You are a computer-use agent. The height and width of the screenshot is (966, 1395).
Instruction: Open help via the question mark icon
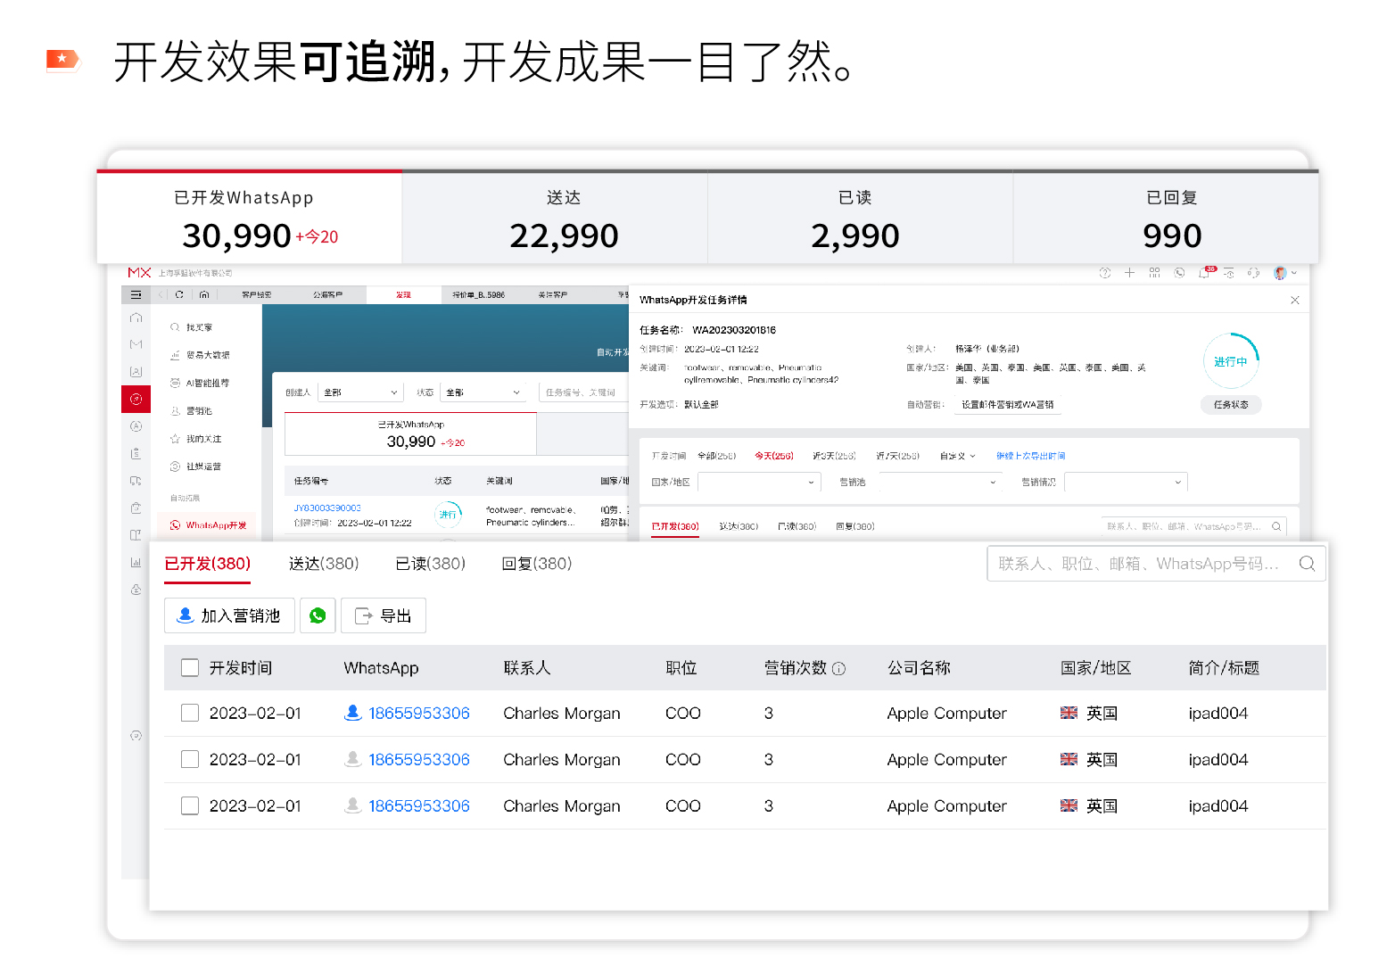tap(1104, 273)
